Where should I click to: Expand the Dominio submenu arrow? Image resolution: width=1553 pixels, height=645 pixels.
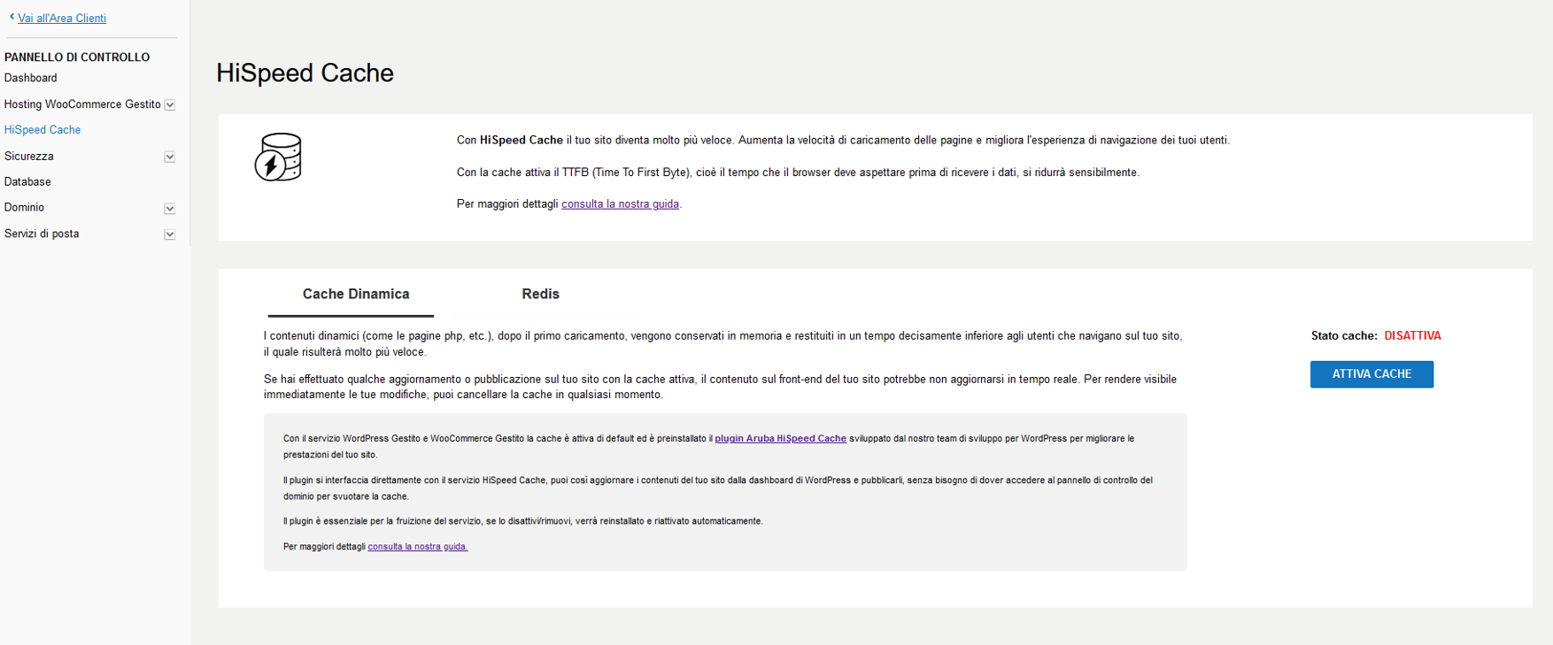pos(170,209)
